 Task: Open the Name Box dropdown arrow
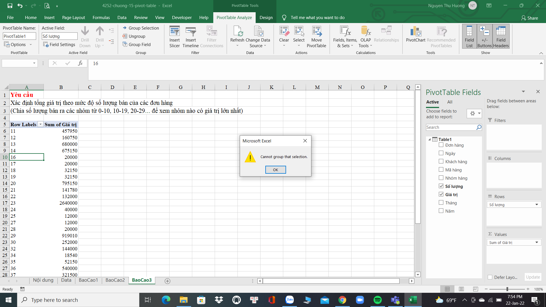pyautogui.click(x=34, y=63)
